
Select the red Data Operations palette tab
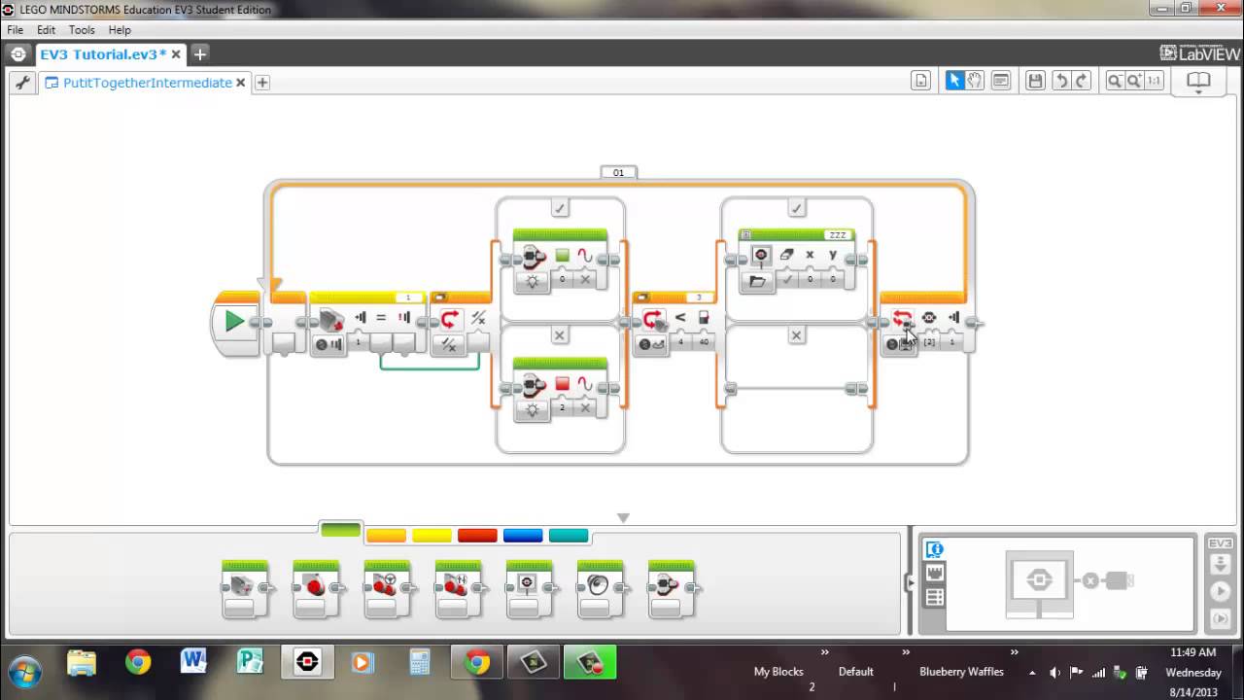pos(477,536)
